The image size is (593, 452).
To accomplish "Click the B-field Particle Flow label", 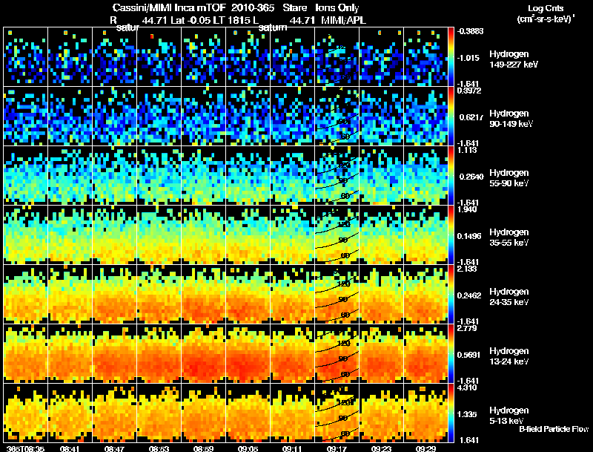I will click(x=554, y=429).
